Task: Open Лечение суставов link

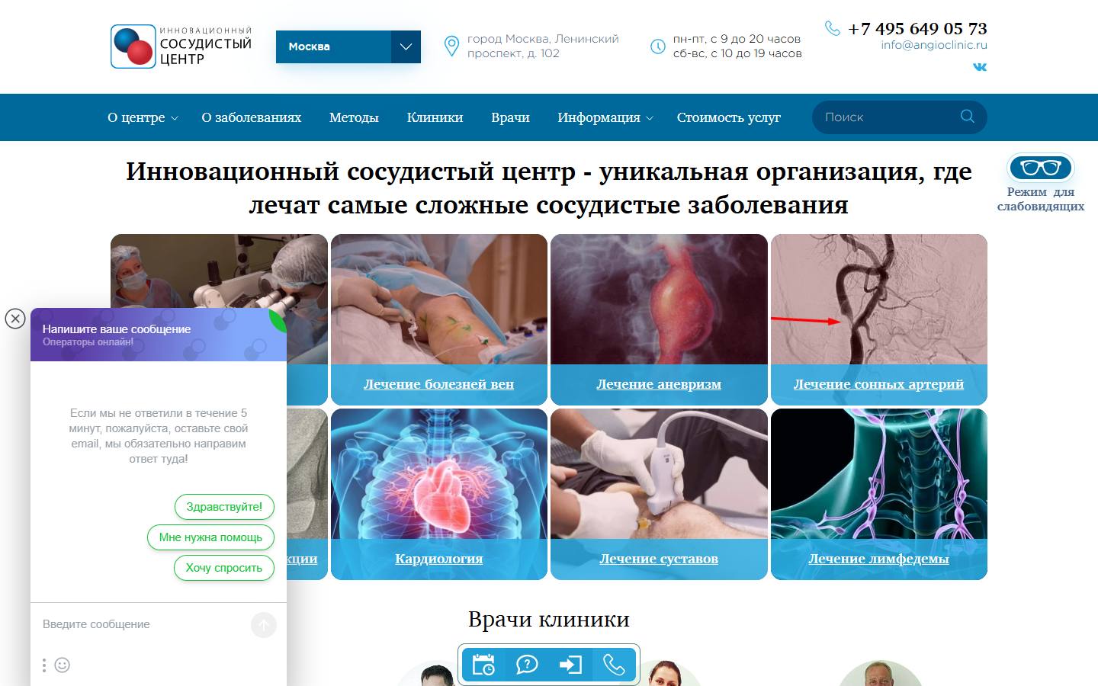Action: click(659, 559)
